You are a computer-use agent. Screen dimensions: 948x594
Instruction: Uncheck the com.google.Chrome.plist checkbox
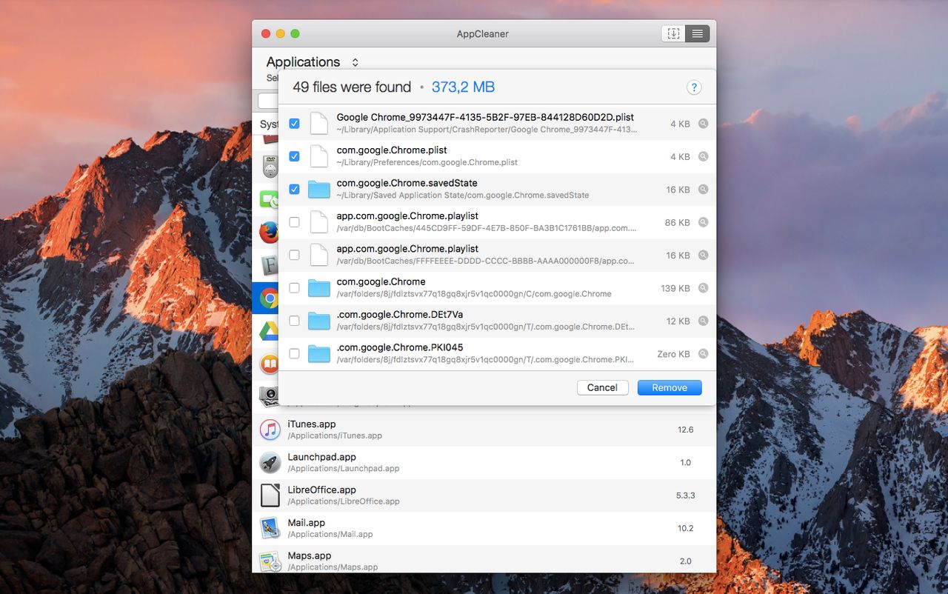coord(294,156)
